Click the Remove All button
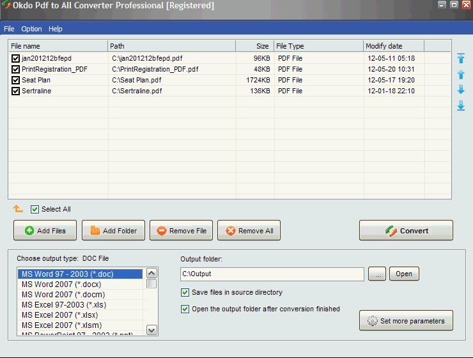The height and width of the screenshot is (358, 473). click(x=249, y=230)
